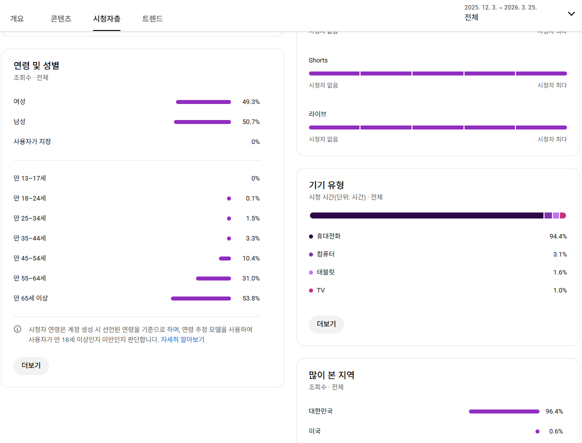Open the 콘텐츠 tab
Viewport: 582px width, 443px height.
point(61,18)
